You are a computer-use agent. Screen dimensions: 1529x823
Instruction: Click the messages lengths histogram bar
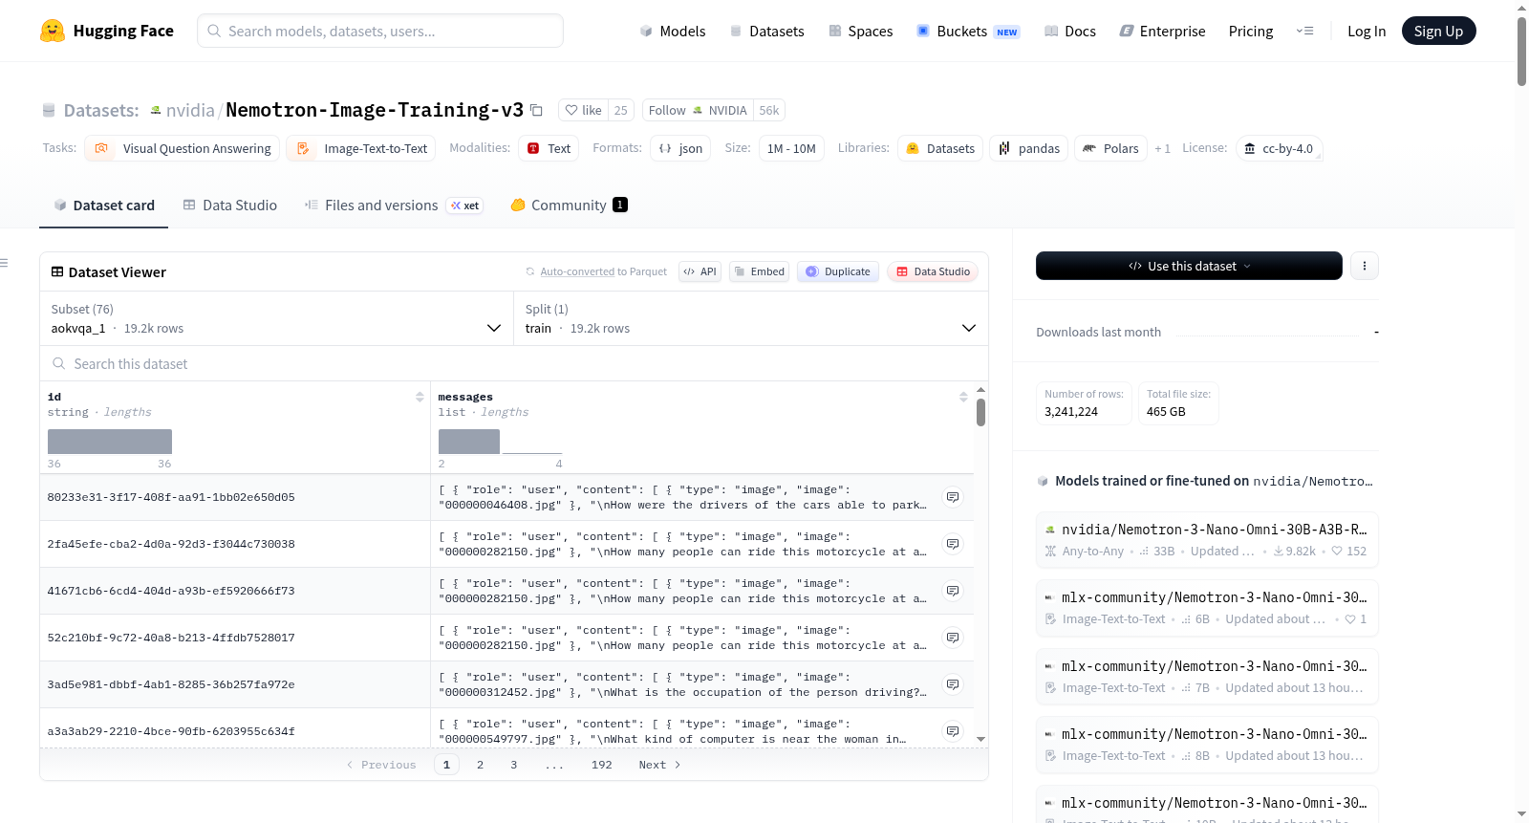click(x=469, y=442)
